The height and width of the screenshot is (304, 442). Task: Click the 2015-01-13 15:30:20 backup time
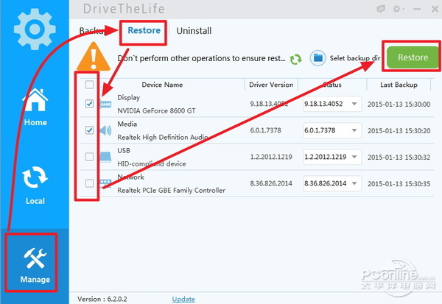point(399,131)
